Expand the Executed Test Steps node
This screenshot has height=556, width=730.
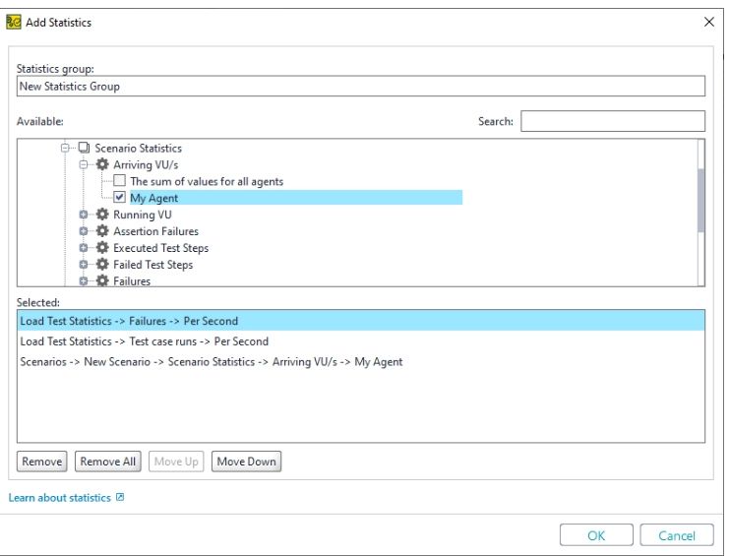pos(84,248)
